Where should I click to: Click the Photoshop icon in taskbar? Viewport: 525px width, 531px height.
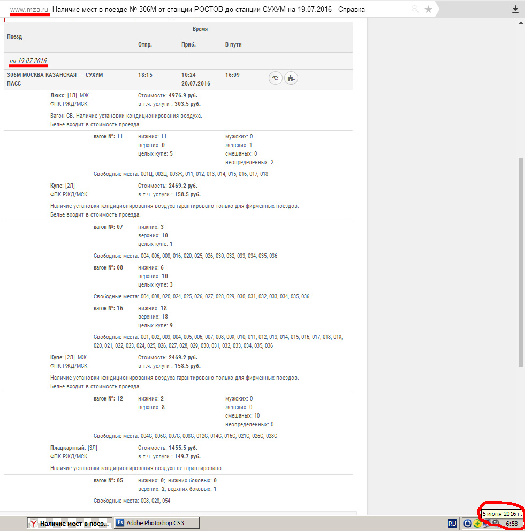pyautogui.click(x=120, y=522)
